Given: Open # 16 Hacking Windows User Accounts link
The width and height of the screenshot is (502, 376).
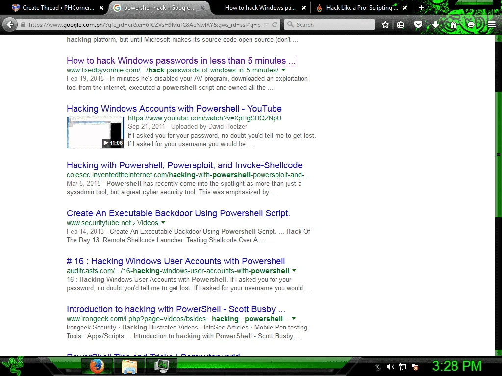Looking at the screenshot, I should (x=176, y=261).
